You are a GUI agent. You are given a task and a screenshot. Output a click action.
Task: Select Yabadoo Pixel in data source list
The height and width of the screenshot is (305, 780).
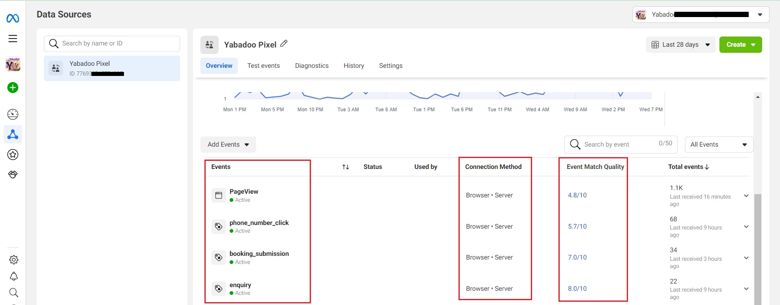[112, 68]
